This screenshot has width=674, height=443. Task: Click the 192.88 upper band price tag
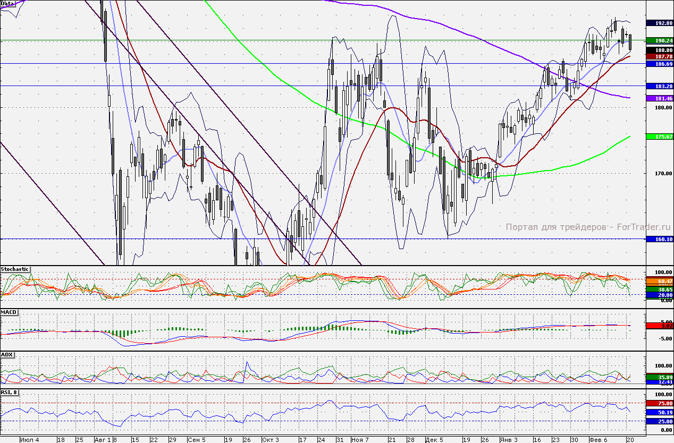point(659,23)
